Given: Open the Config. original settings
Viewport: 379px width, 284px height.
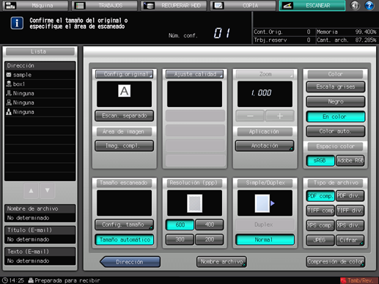Looking at the screenshot, I should (x=124, y=74).
